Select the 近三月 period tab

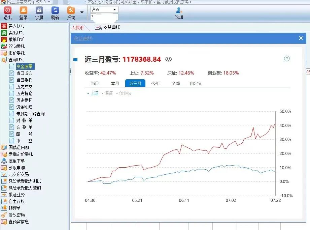(x=135, y=83)
